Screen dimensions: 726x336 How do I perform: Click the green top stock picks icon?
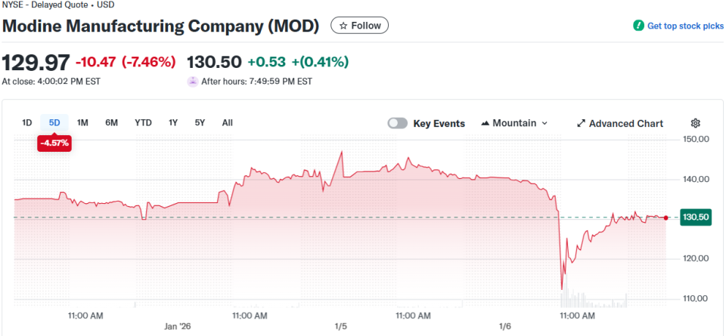point(638,26)
